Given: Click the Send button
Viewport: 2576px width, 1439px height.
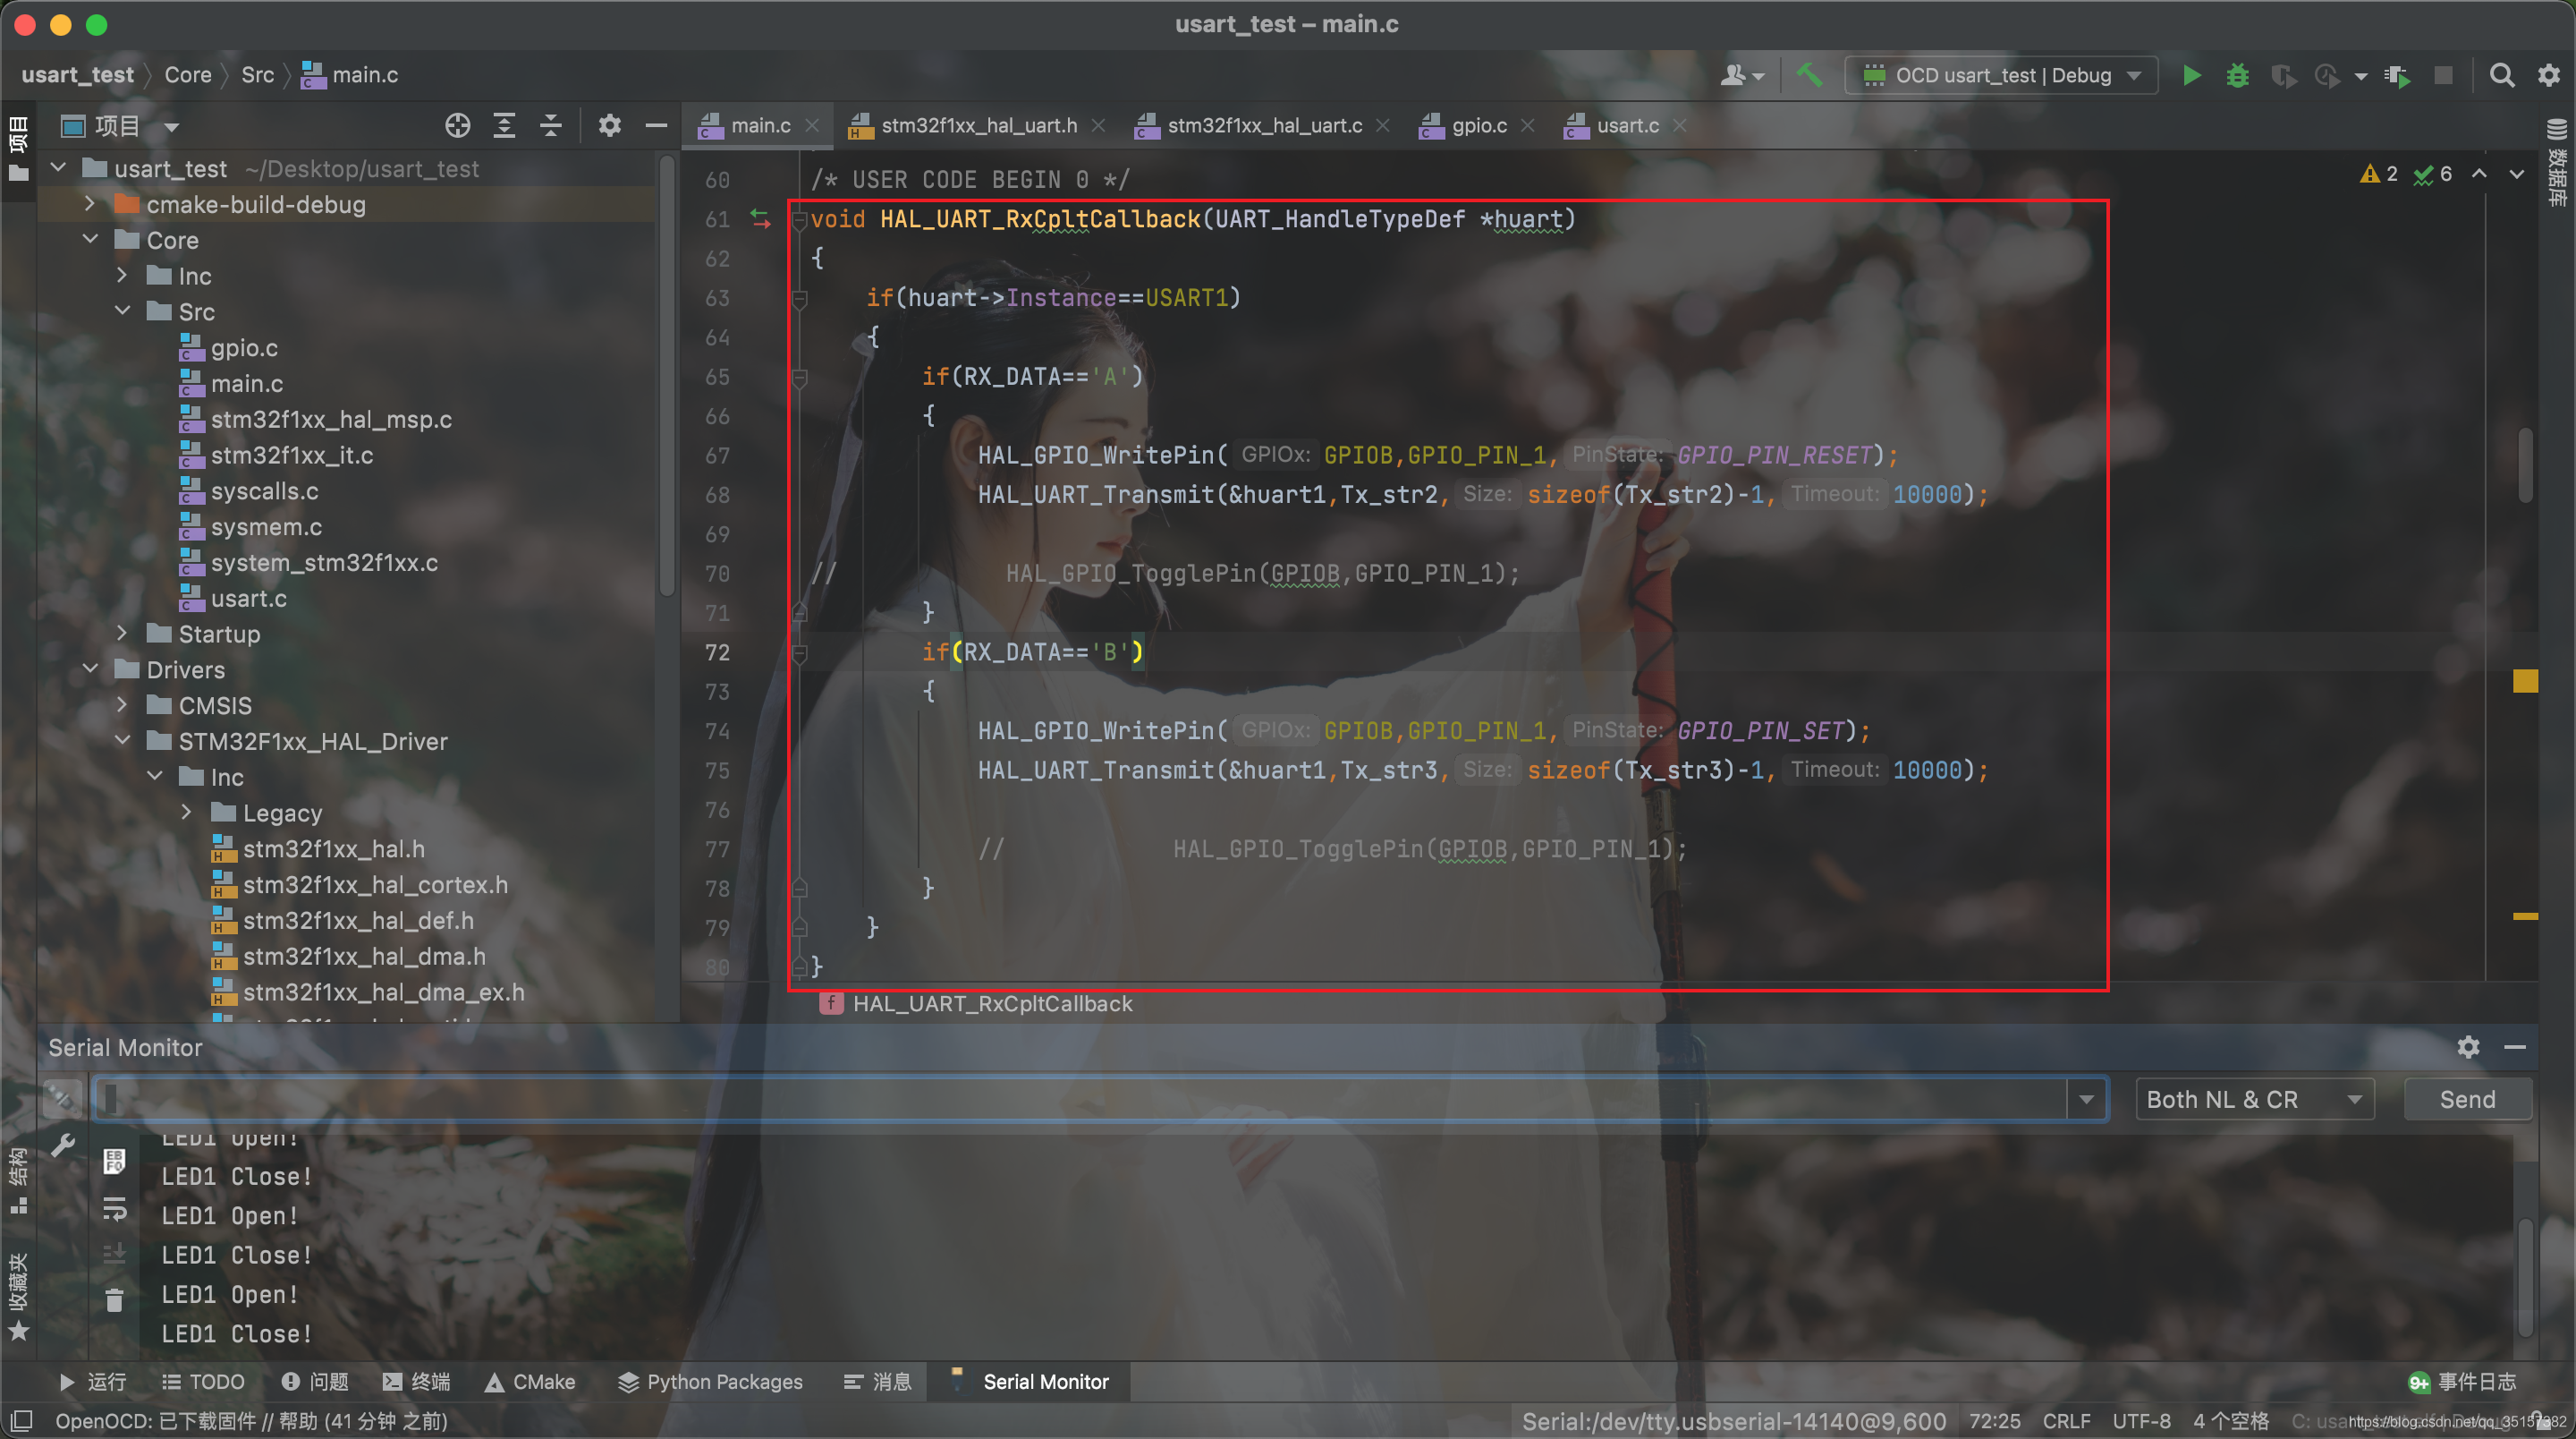Looking at the screenshot, I should (2466, 1099).
